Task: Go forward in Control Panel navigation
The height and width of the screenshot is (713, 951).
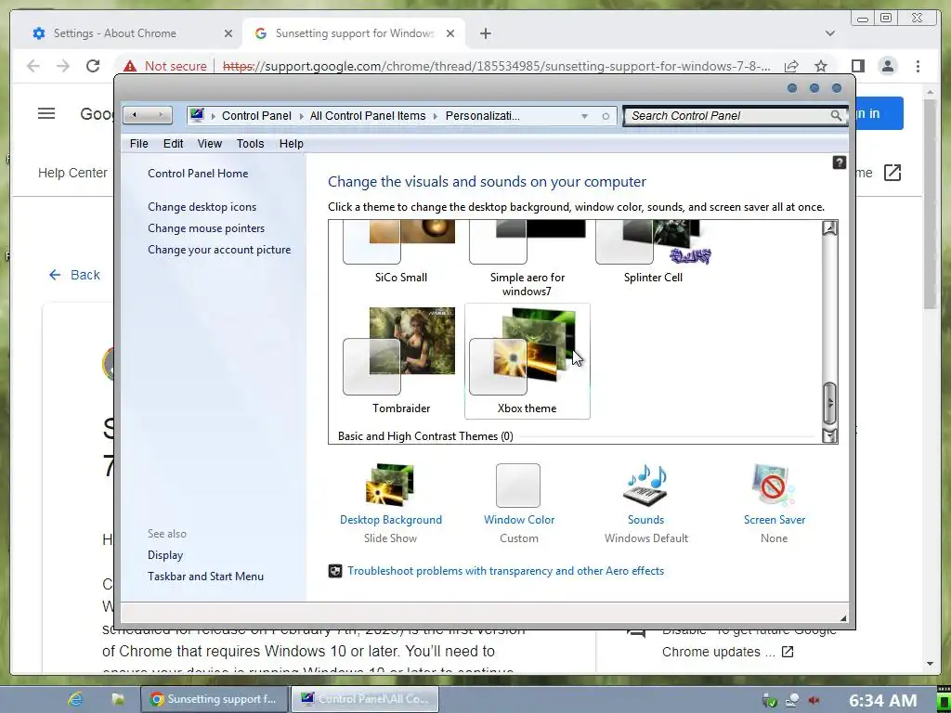Action: (x=160, y=115)
